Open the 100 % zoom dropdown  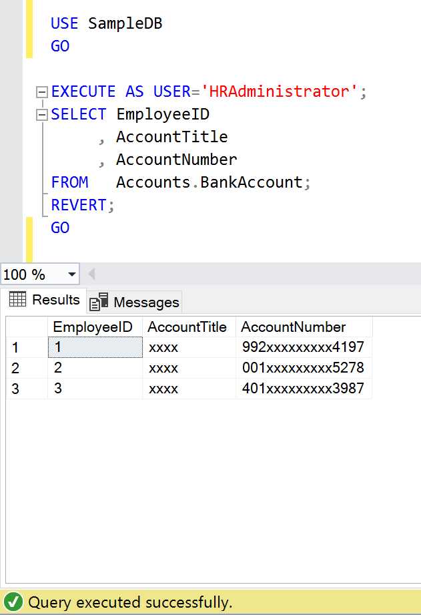tap(71, 274)
